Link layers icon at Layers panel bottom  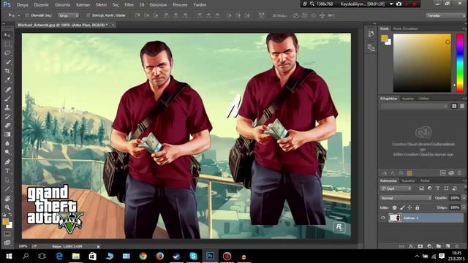click(x=401, y=246)
